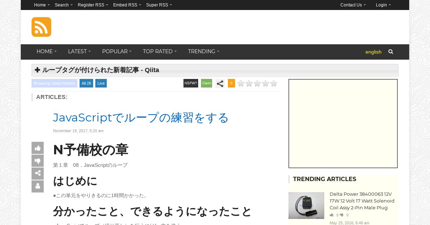This screenshot has height=225, width=430.
Task: Rate the feed three stars
Action: point(257,84)
